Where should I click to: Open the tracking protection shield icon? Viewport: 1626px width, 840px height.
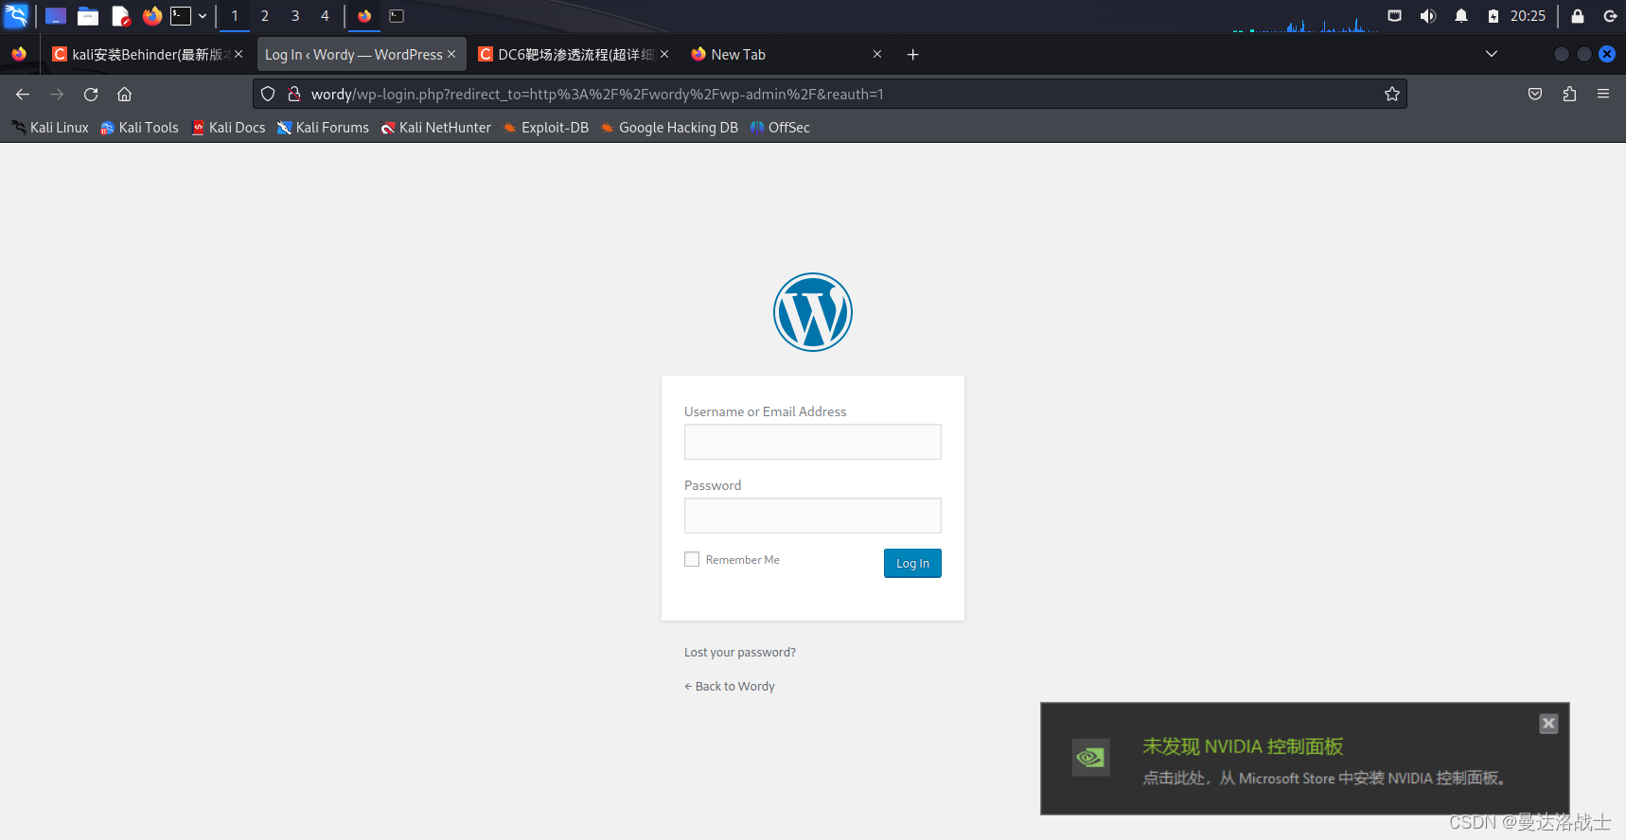[268, 95]
